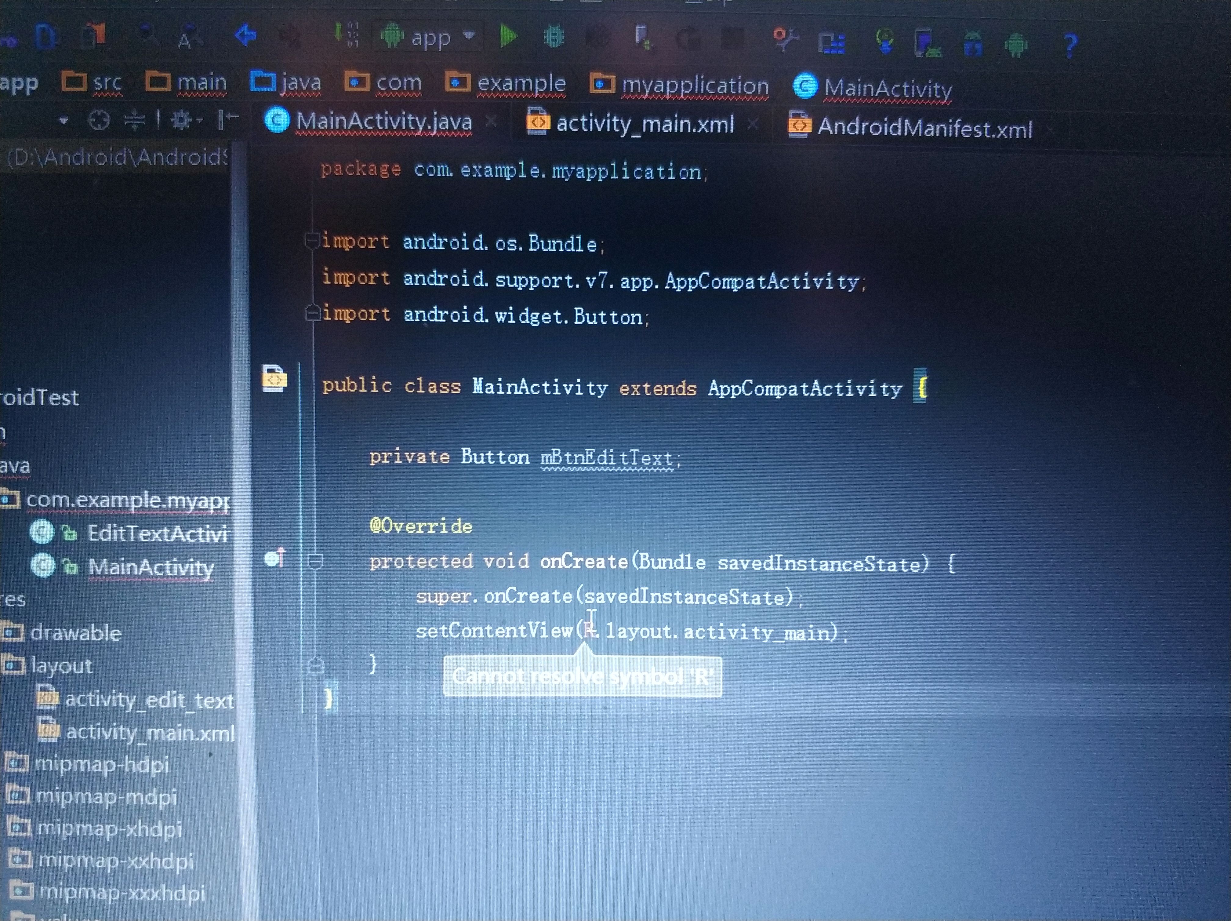Close the MainActivity.java tab

pyautogui.click(x=491, y=121)
